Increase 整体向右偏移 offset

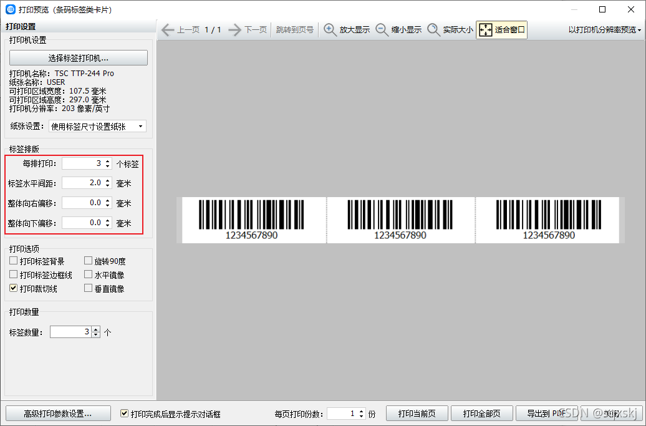point(107,200)
